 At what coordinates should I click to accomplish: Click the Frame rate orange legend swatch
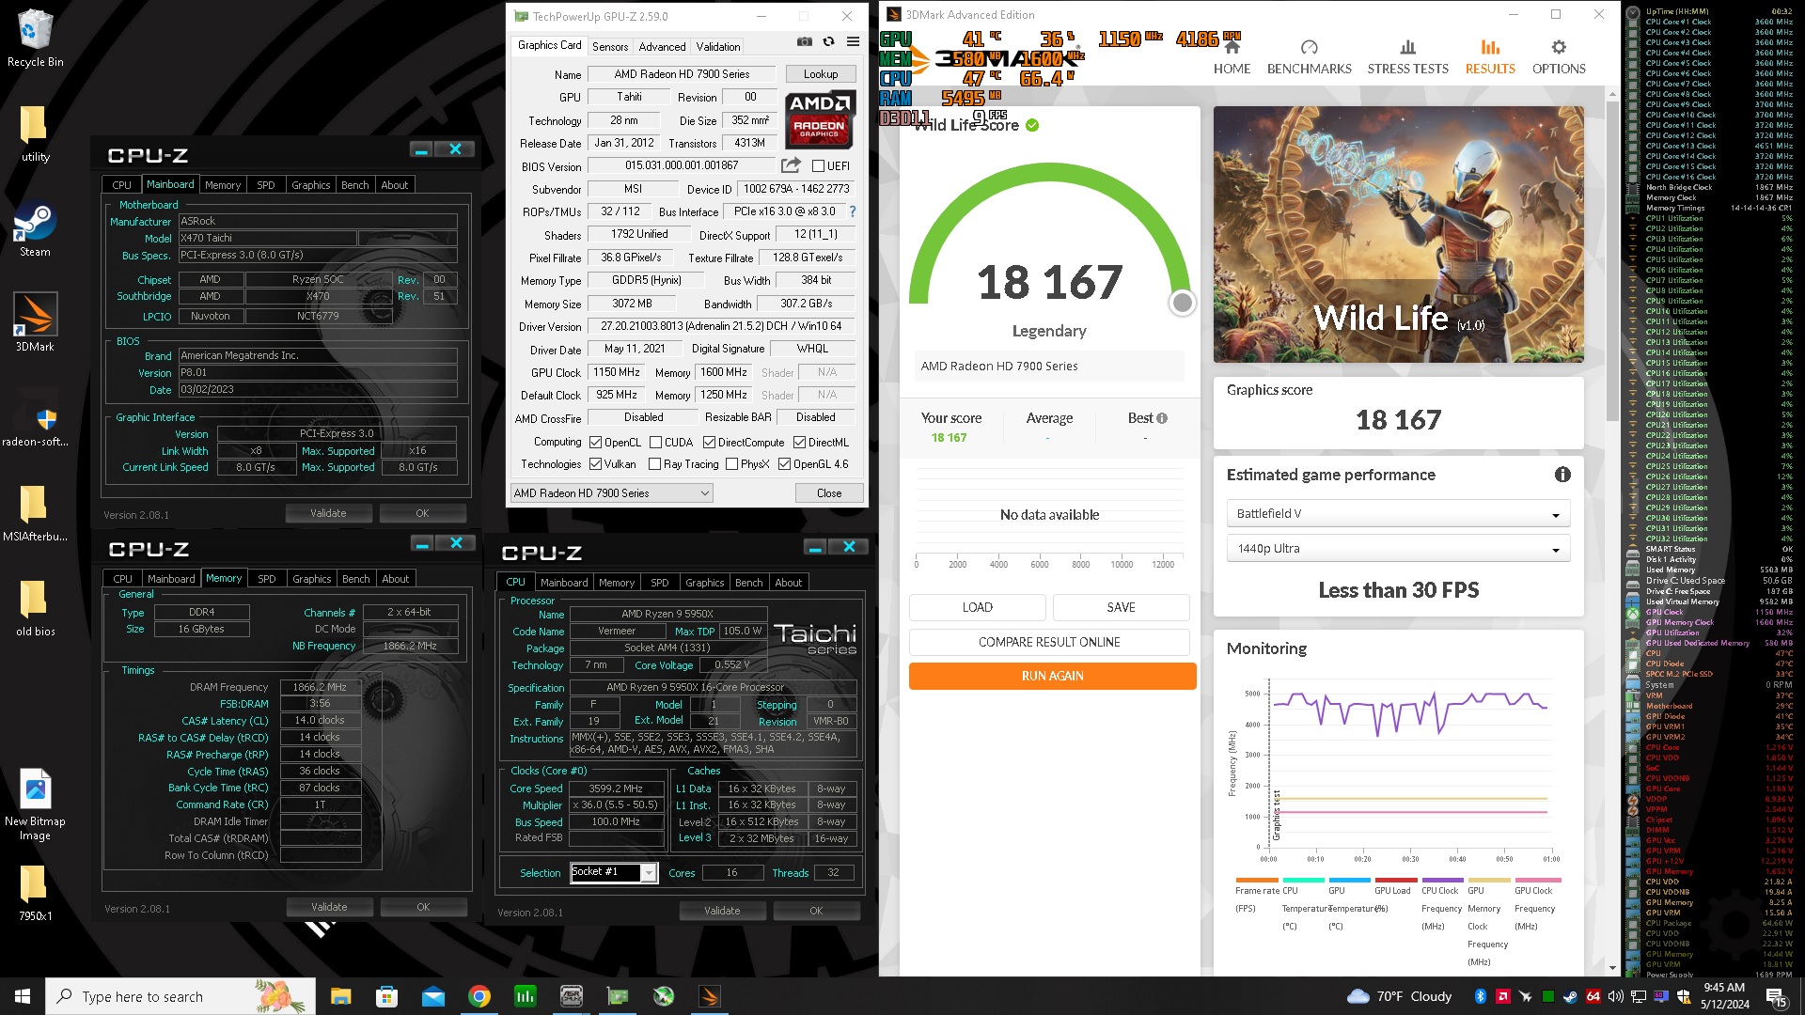[1257, 880]
